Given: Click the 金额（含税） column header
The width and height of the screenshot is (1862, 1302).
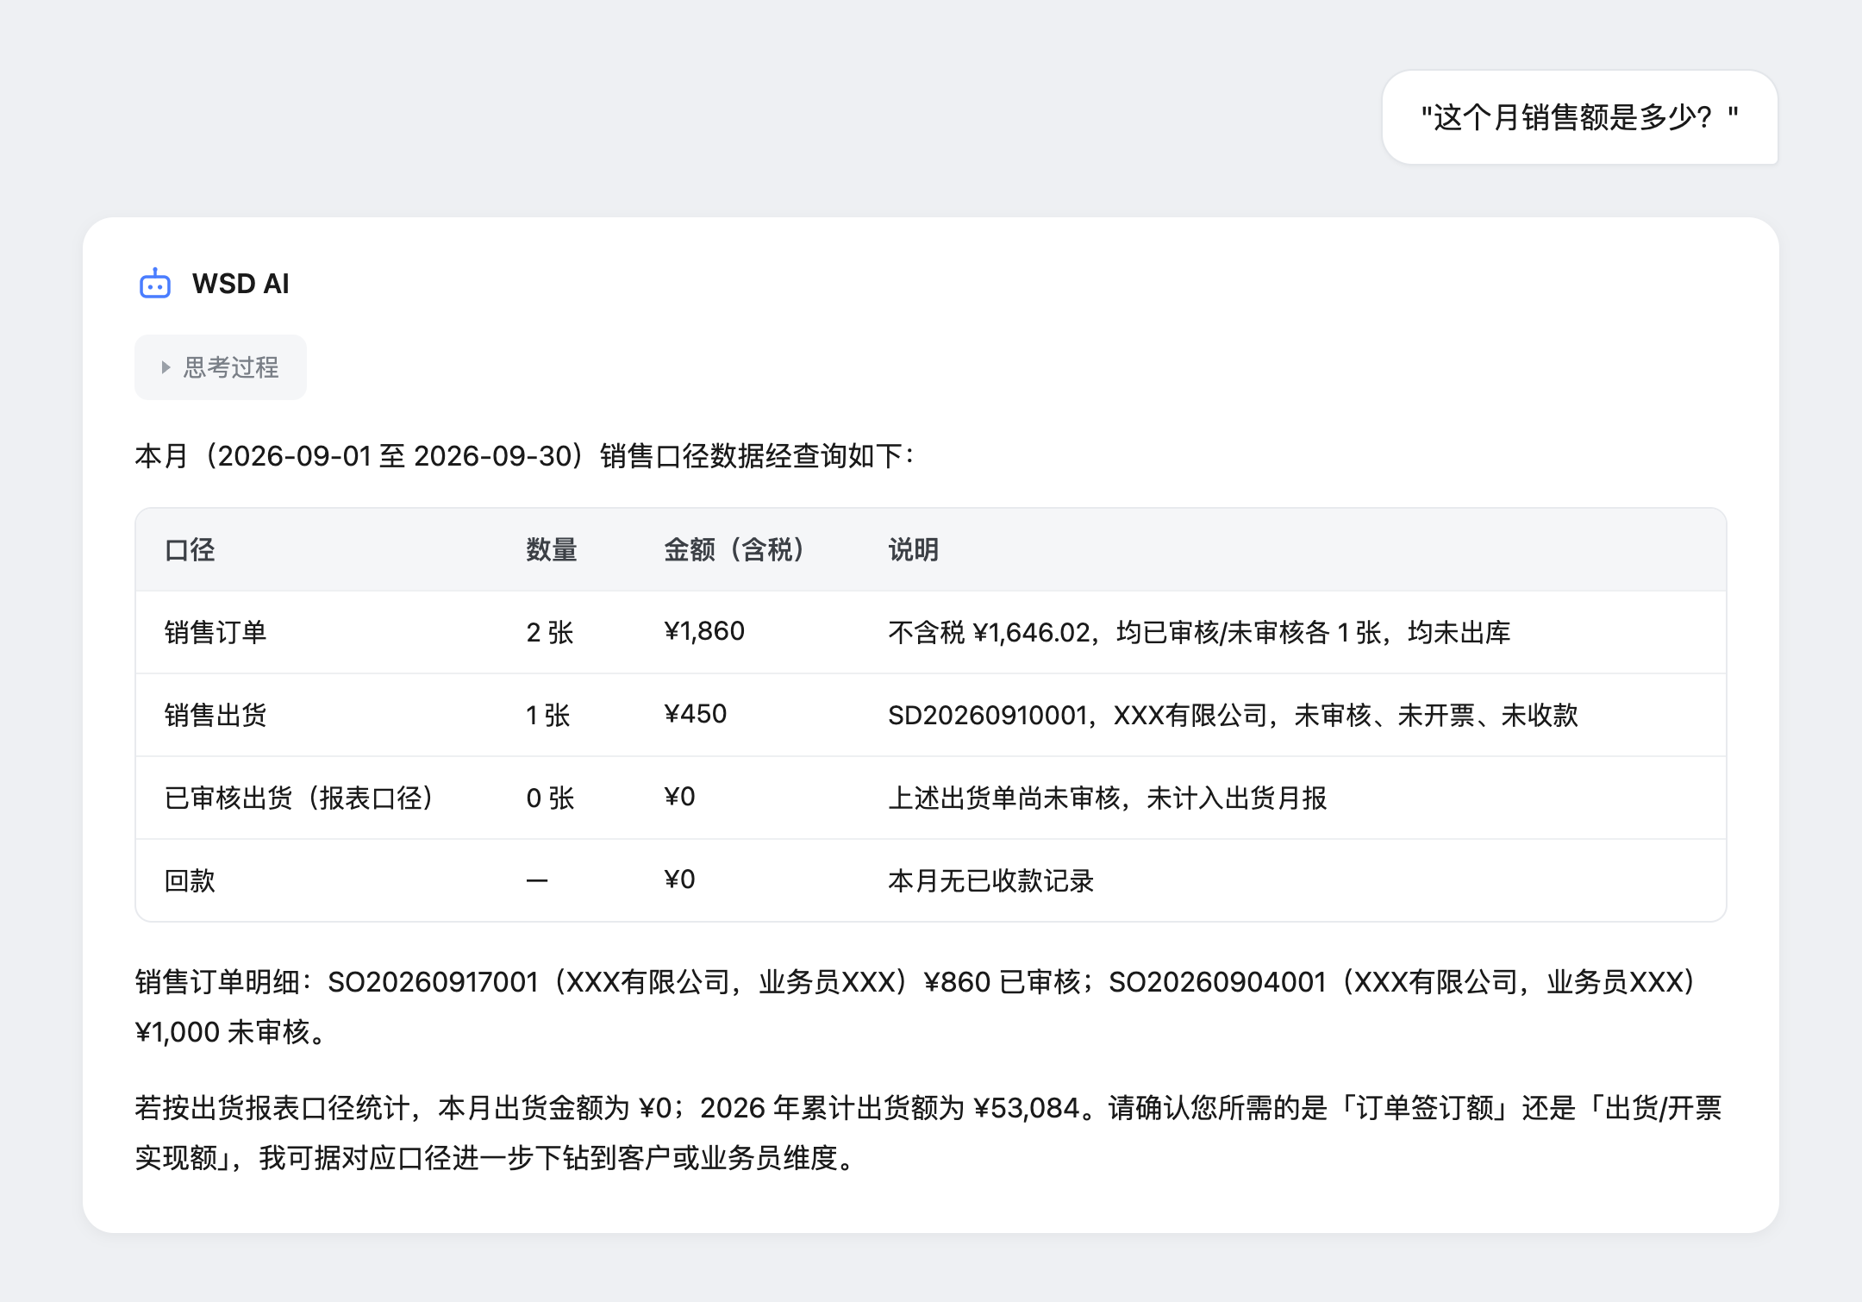Looking at the screenshot, I should pos(734,549).
